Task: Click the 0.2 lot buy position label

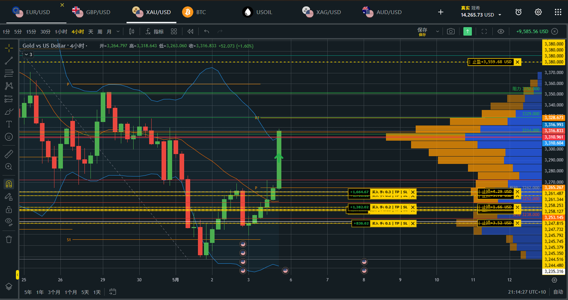Action: [390, 207]
